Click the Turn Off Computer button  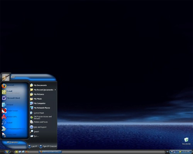click(48, 146)
